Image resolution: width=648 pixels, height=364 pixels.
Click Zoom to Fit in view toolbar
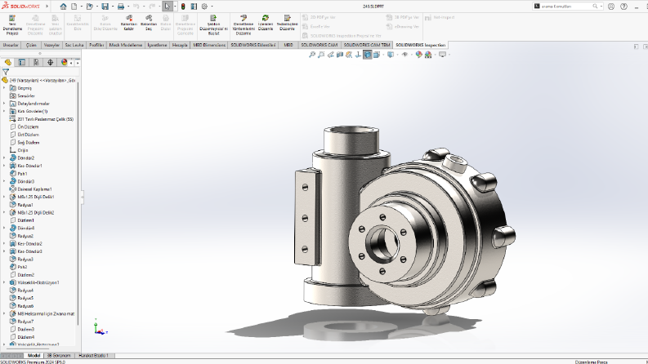[x=312, y=55]
